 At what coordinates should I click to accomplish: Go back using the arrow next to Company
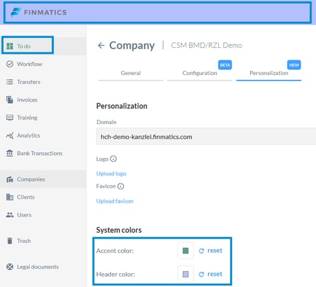pos(101,45)
